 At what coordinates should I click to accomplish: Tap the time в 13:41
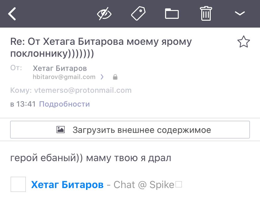click(x=23, y=104)
